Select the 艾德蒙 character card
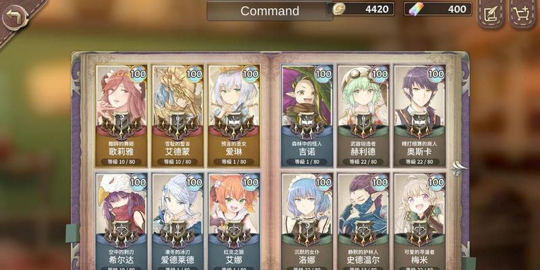 pyautogui.click(x=178, y=116)
